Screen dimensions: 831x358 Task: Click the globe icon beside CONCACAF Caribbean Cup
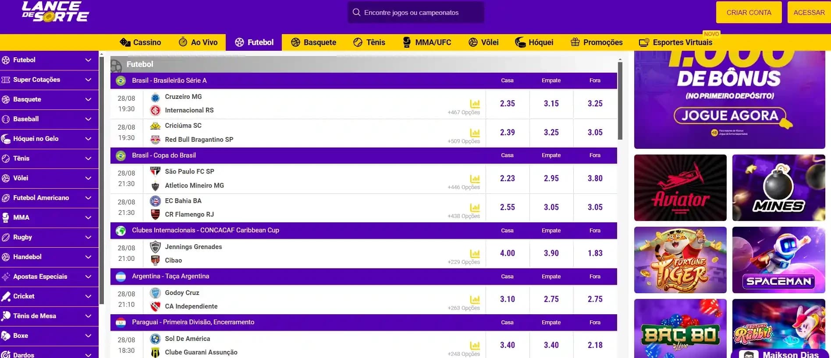(121, 231)
